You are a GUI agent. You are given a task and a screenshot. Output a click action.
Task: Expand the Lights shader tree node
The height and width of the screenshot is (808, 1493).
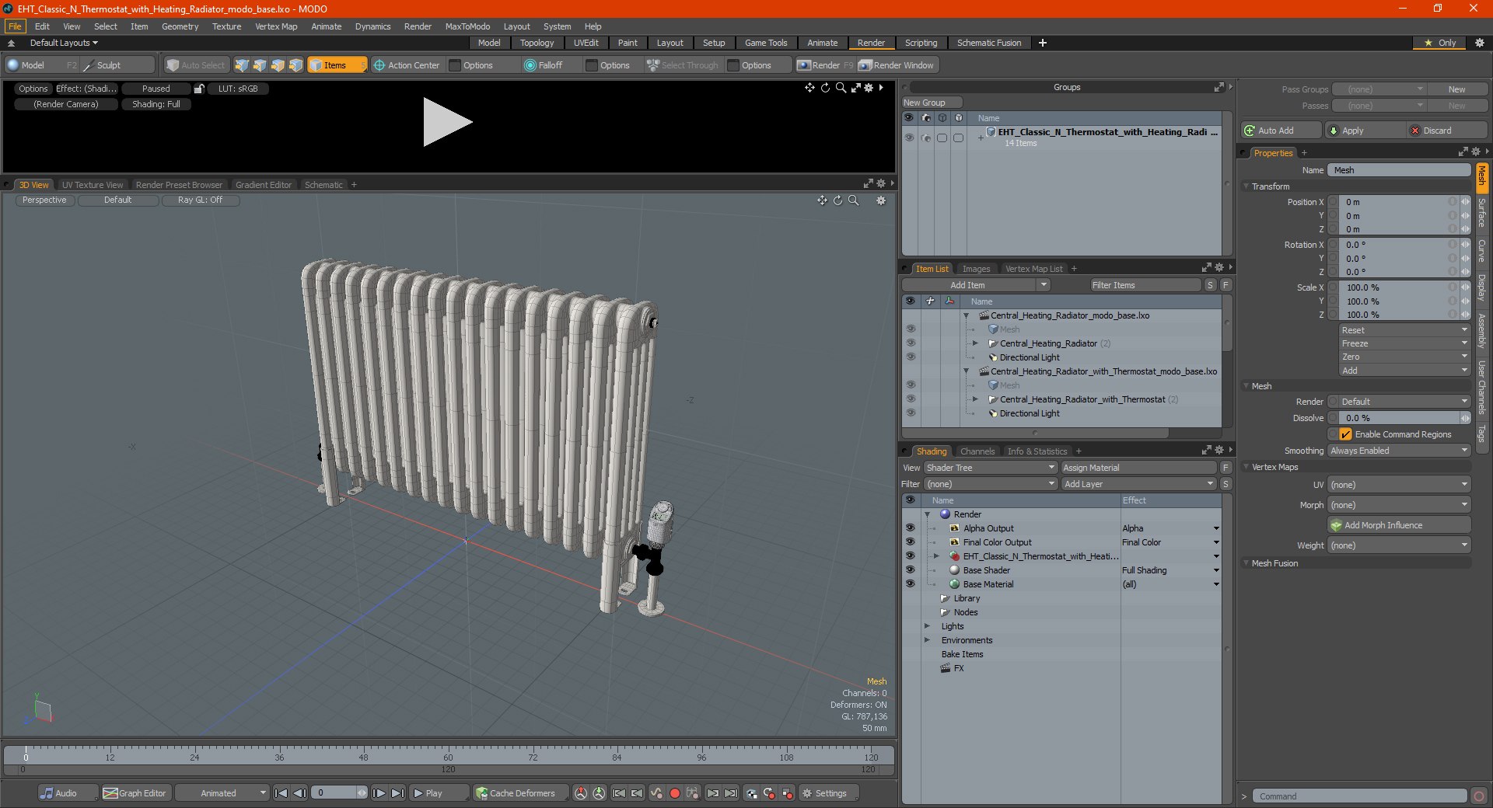click(927, 626)
